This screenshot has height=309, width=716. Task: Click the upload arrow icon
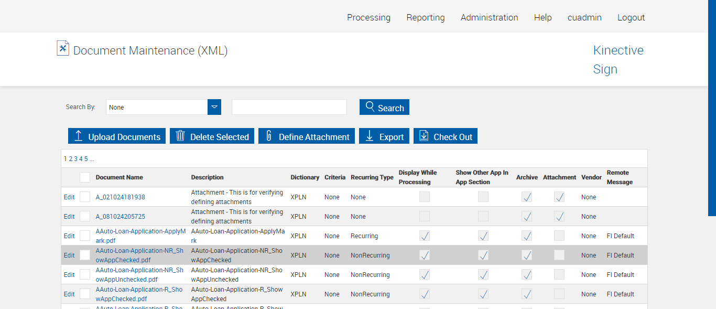[x=79, y=136]
